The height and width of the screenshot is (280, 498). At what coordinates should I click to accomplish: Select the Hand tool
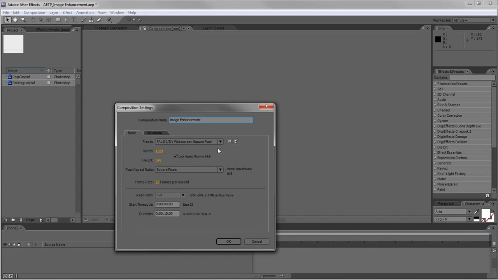15,20
